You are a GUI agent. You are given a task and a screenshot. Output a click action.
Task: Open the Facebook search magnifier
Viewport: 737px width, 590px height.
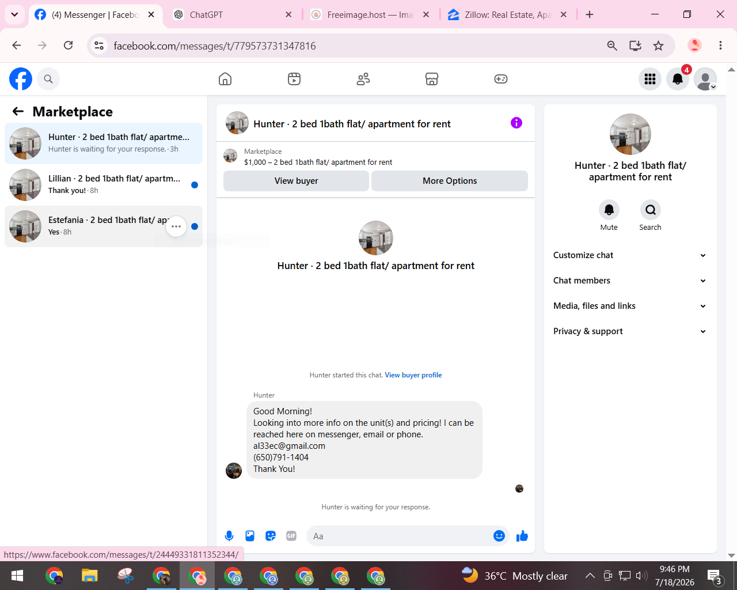click(x=48, y=79)
